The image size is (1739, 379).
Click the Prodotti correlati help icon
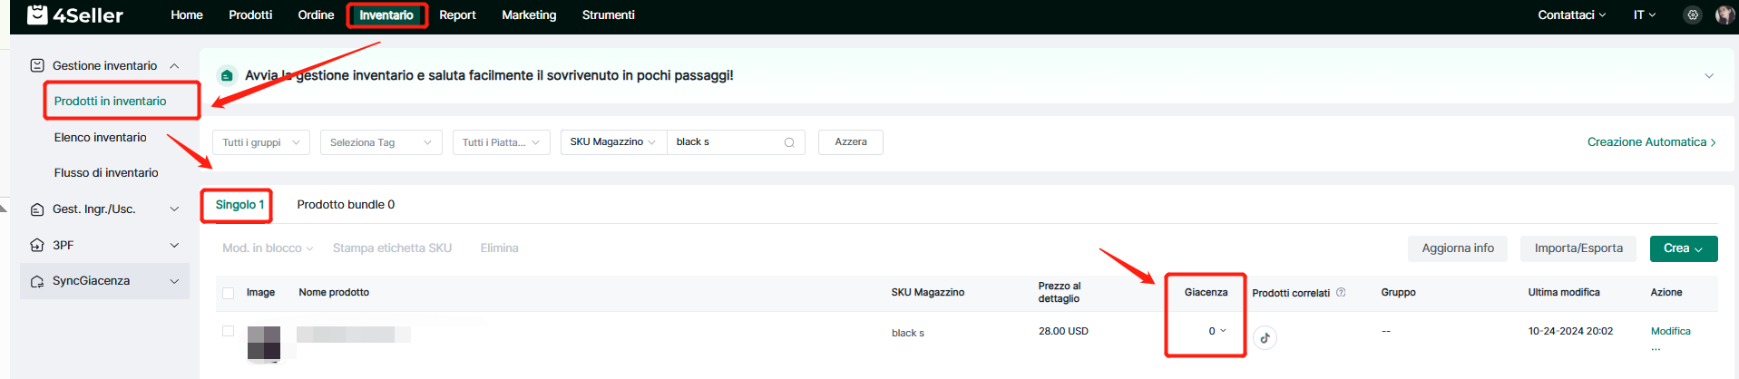tap(1341, 292)
